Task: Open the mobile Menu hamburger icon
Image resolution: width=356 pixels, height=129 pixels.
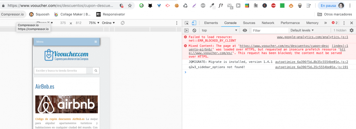Action: [95, 41]
